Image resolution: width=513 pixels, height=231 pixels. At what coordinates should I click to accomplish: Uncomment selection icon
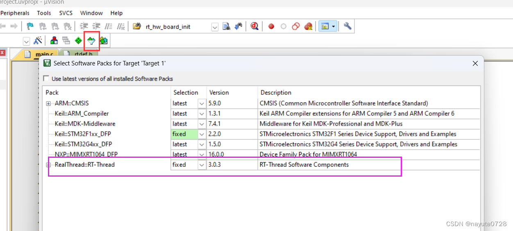coord(121,27)
